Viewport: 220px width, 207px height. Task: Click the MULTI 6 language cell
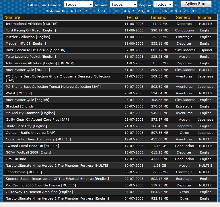pos(206,185)
